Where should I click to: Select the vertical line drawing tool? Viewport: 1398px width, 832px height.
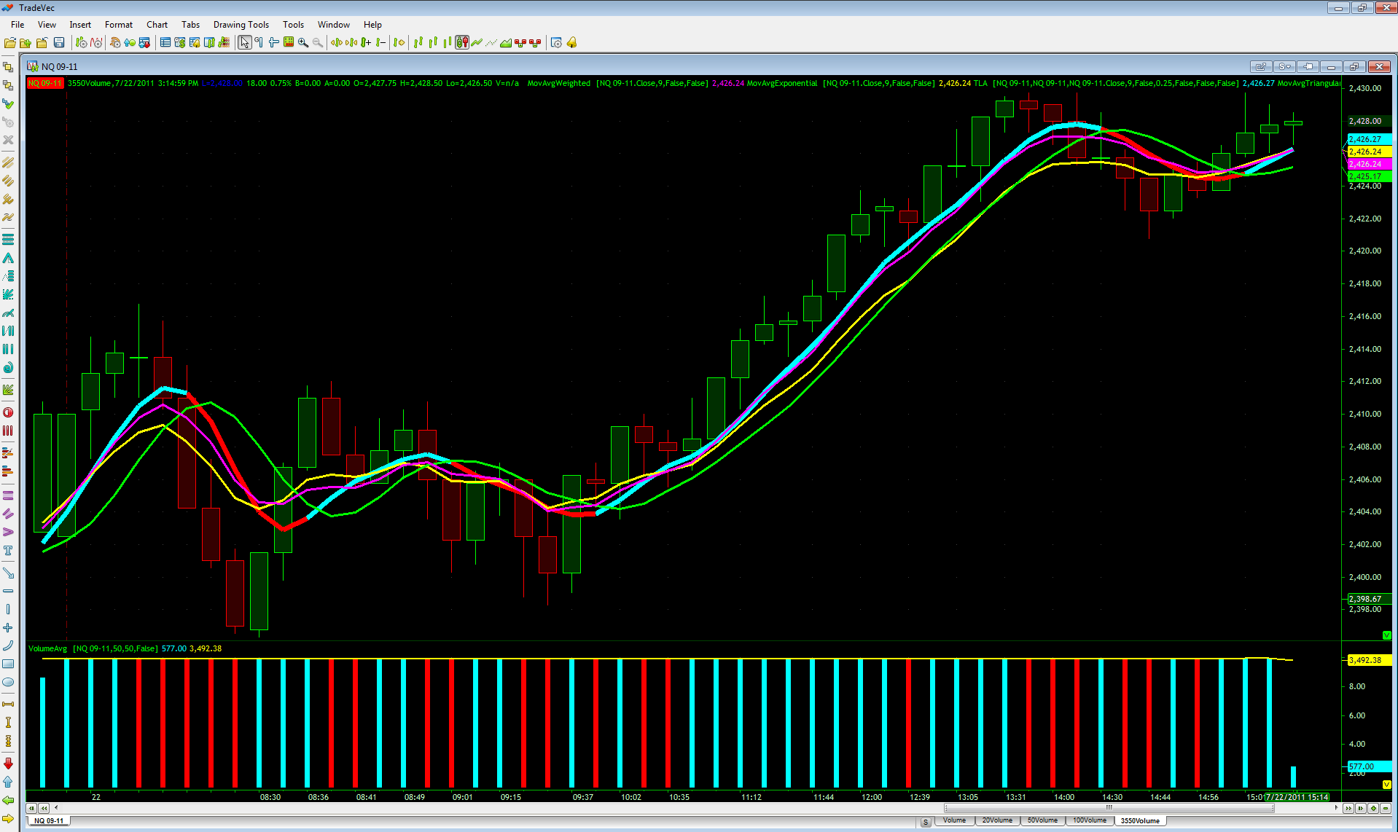[x=8, y=609]
